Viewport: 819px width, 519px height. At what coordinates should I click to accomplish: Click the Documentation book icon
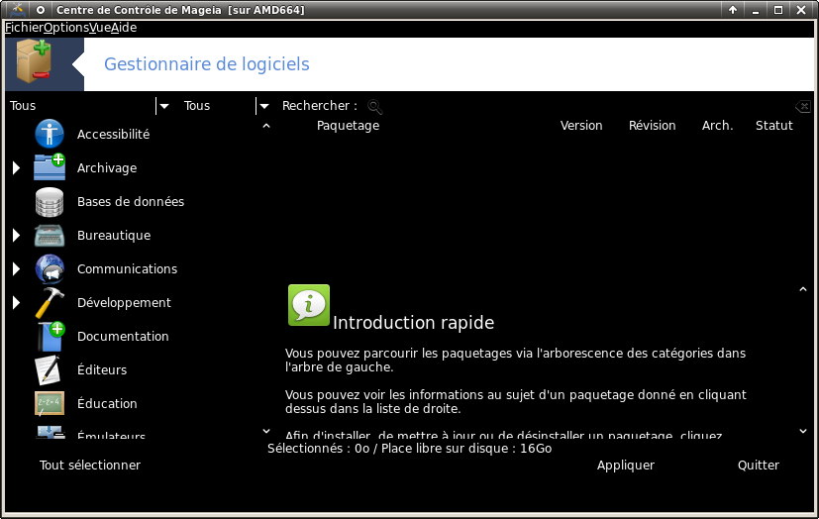(51, 336)
